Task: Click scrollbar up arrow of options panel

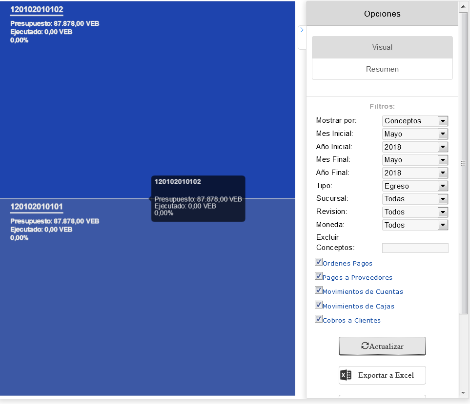Action: click(463, 7)
